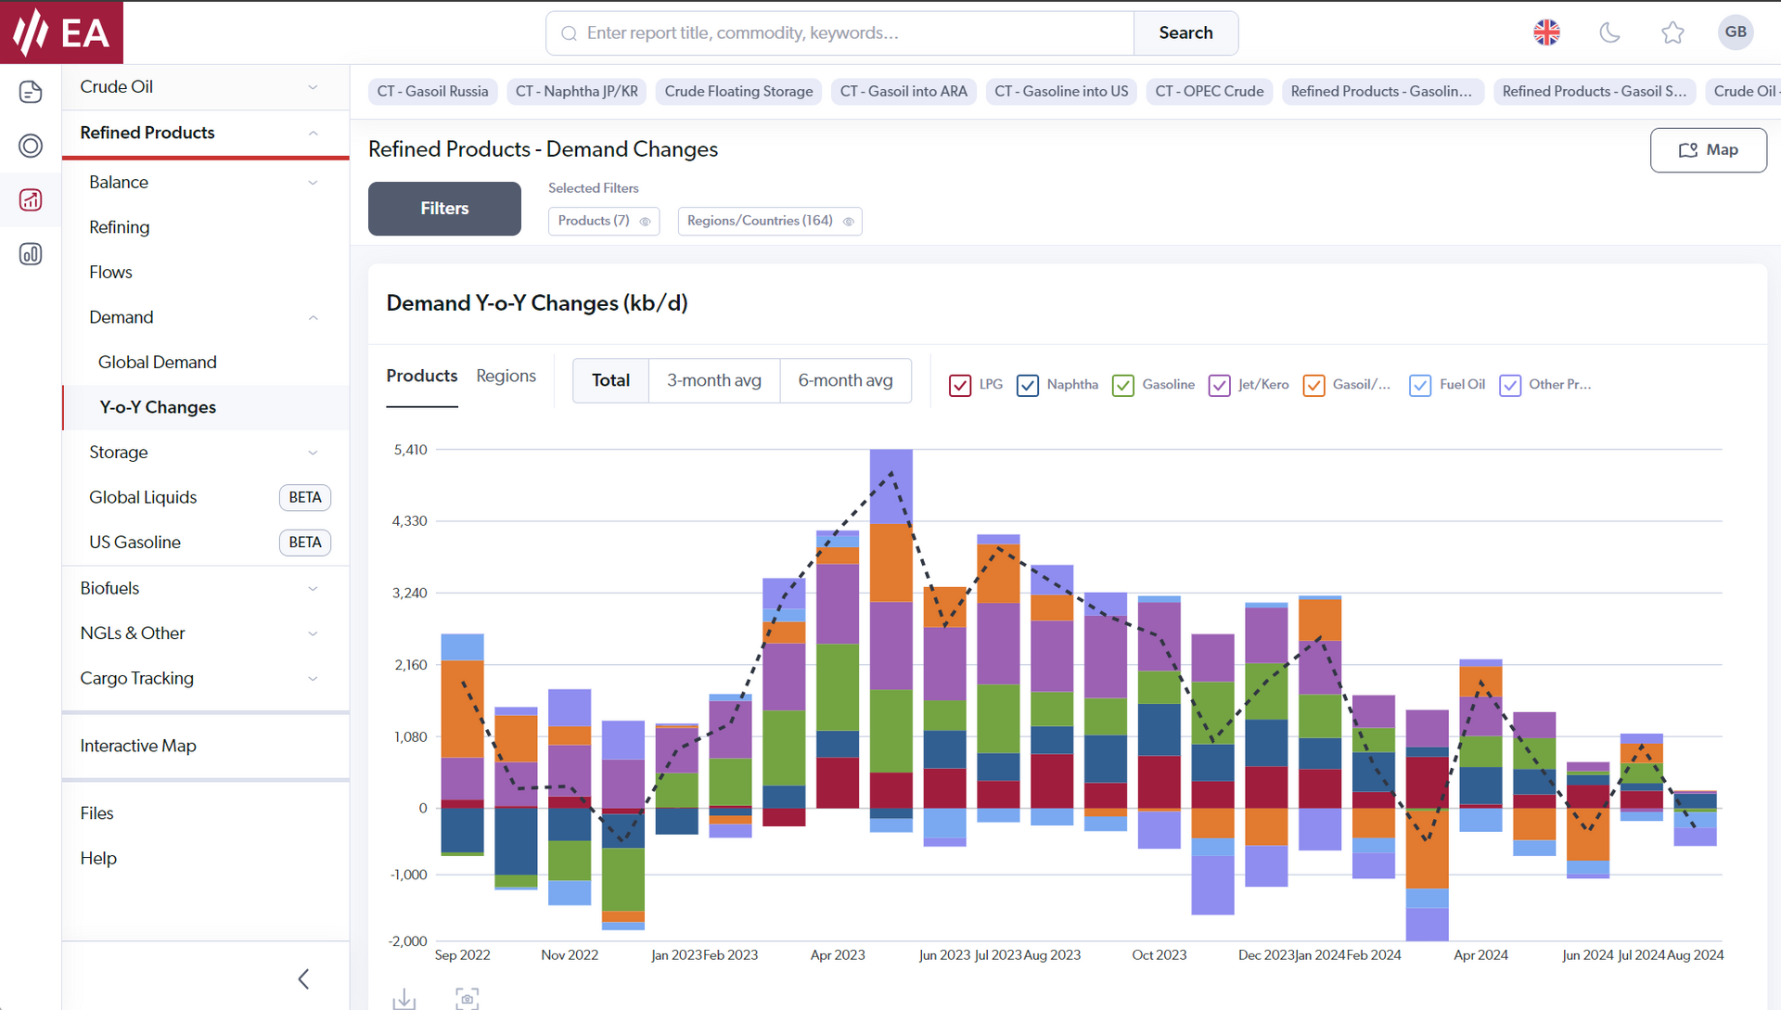The image size is (1781, 1010).
Task: Uncheck the Naphtha series checkbox
Action: click(x=1028, y=385)
